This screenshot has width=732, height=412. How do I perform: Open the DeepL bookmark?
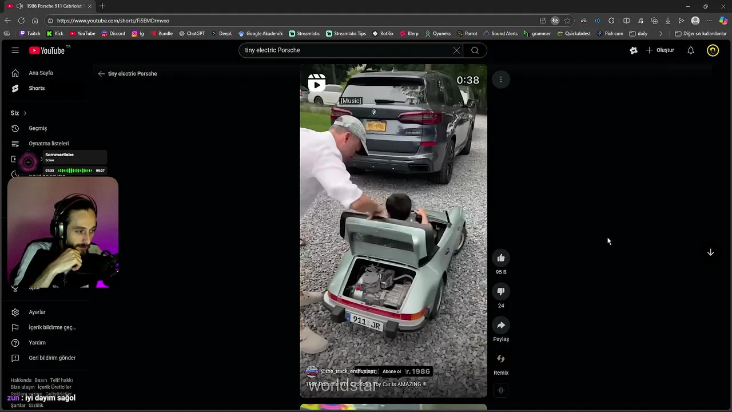point(221,34)
